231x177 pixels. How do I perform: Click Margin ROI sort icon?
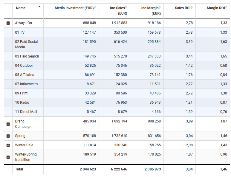226,8
